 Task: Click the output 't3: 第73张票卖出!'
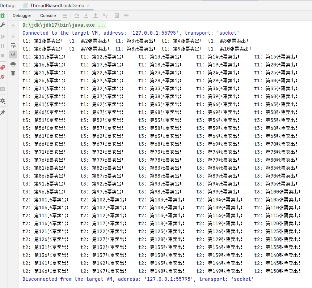point(160,152)
